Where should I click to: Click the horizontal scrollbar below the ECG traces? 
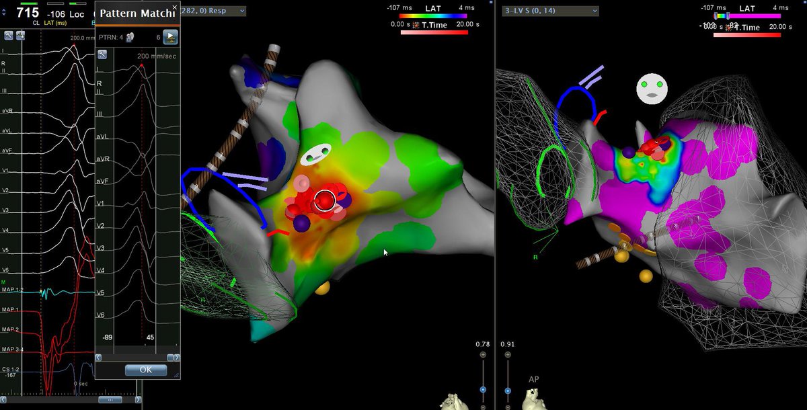pyautogui.click(x=111, y=399)
